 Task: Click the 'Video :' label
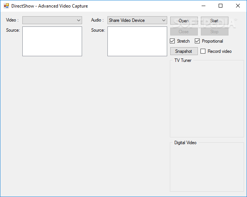coord(12,20)
